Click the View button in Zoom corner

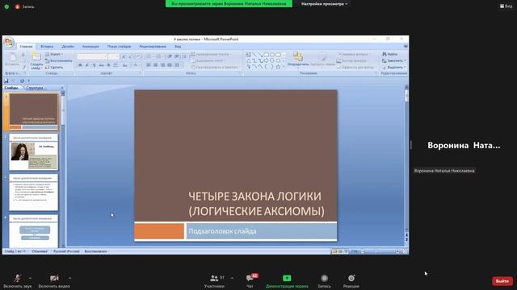(x=506, y=6)
